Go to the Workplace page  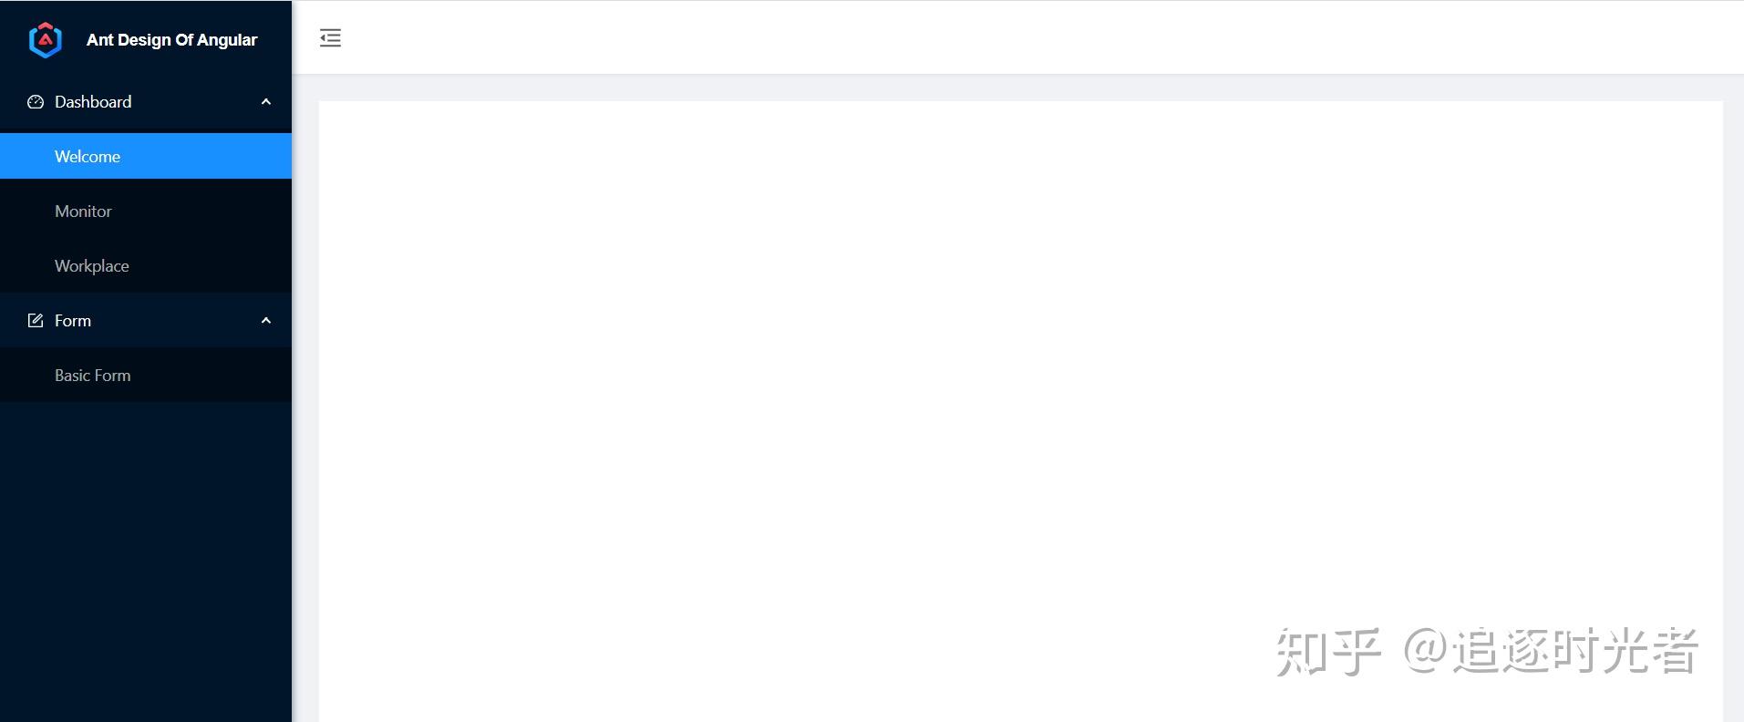pyautogui.click(x=146, y=265)
